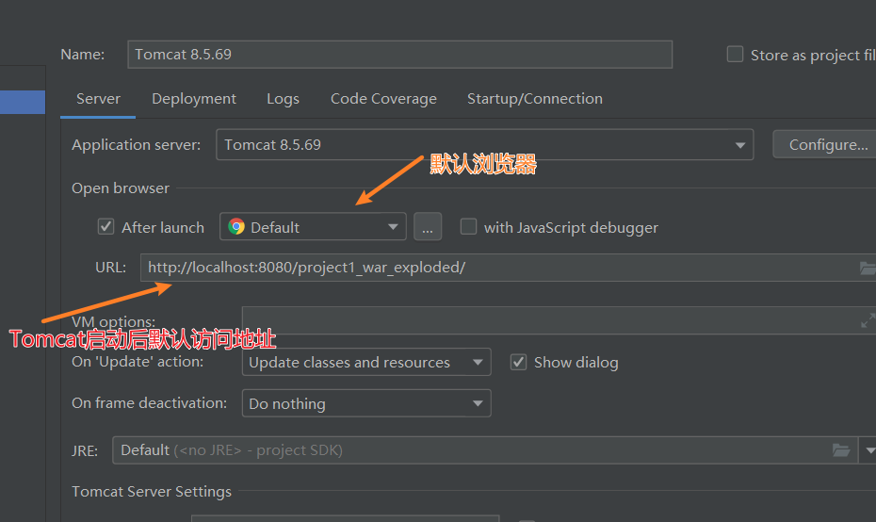Click the folder icon in the URL field
The image size is (876, 522).
click(x=868, y=269)
